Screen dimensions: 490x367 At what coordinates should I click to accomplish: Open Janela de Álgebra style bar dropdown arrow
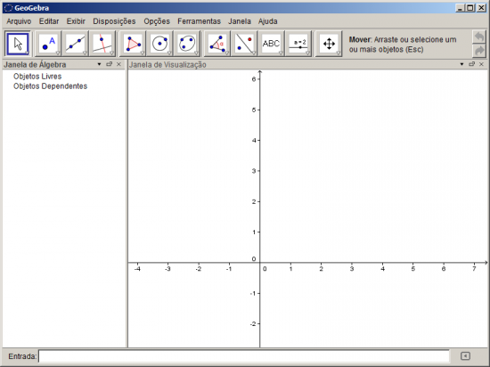(99, 64)
